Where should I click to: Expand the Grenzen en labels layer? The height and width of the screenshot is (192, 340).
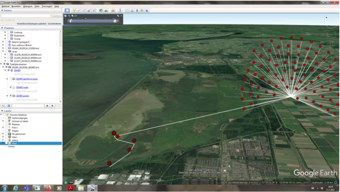tap(3, 121)
